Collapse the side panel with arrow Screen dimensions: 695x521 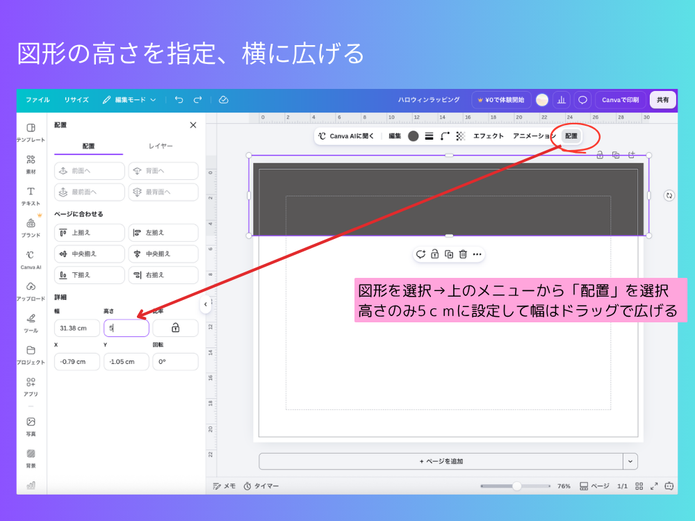[205, 304]
